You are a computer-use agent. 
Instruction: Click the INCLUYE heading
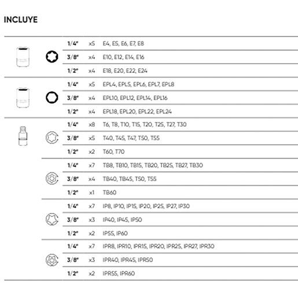[x=21, y=20]
